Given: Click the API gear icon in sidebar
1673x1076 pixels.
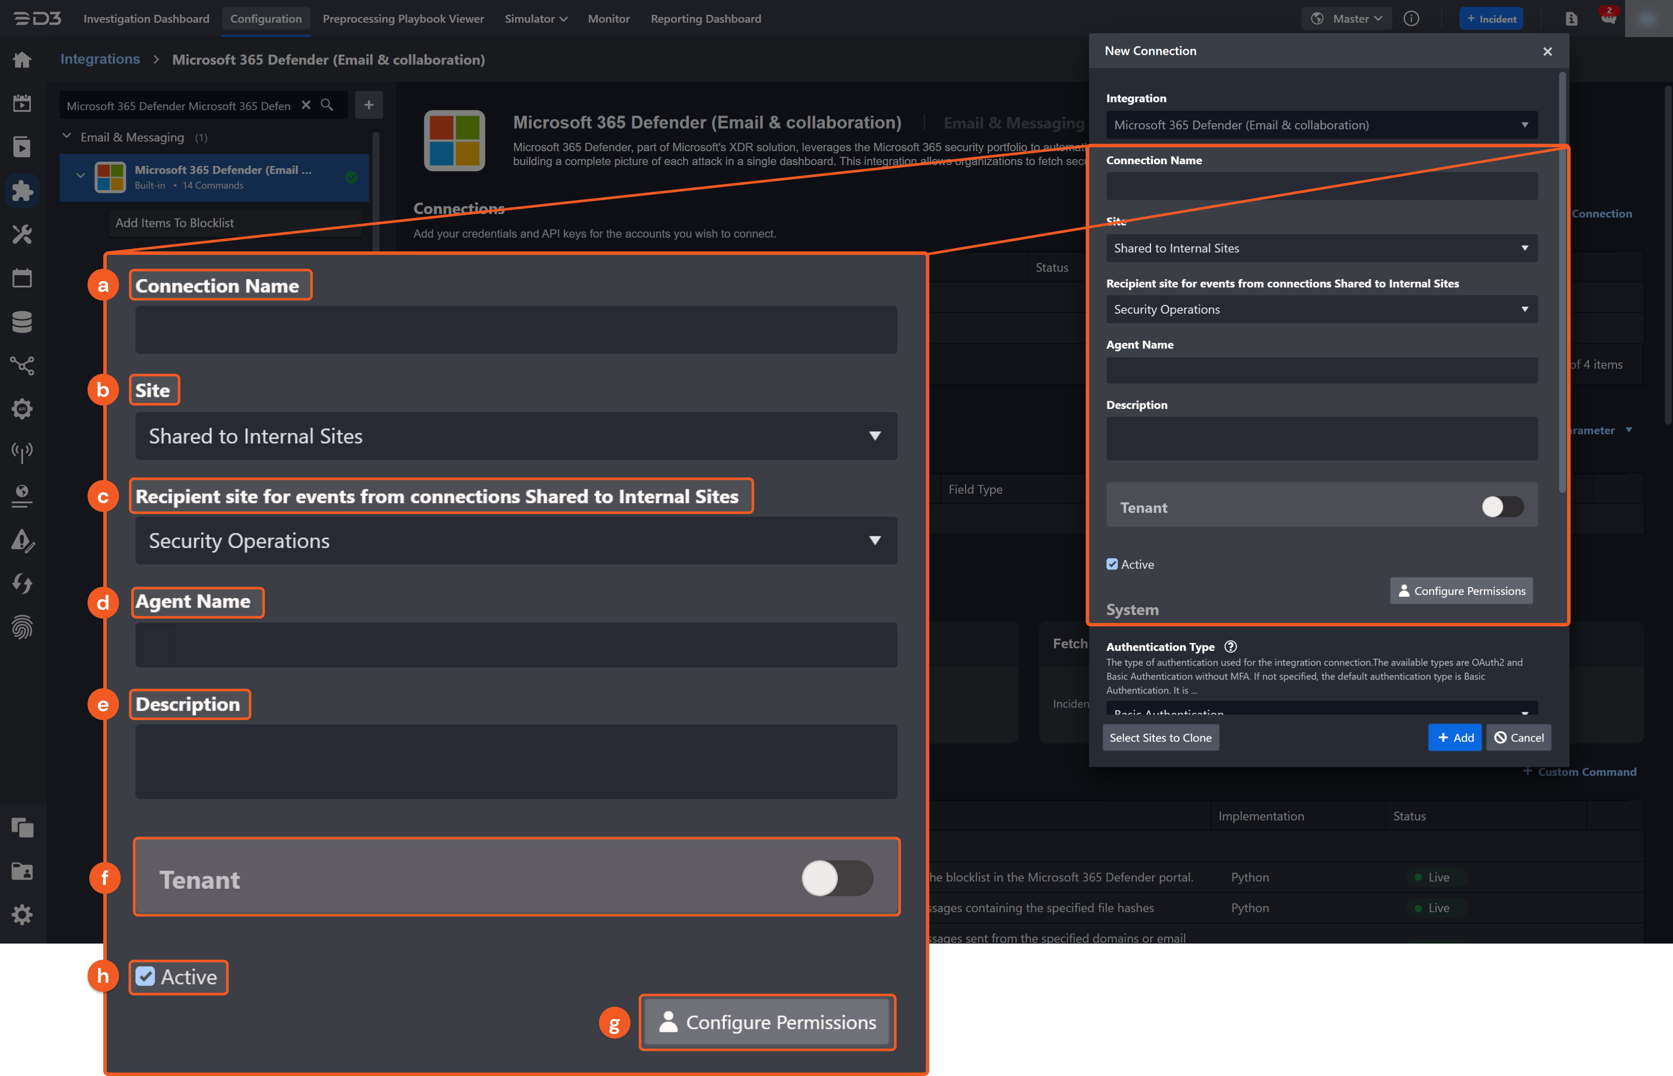Looking at the screenshot, I should coord(22,409).
